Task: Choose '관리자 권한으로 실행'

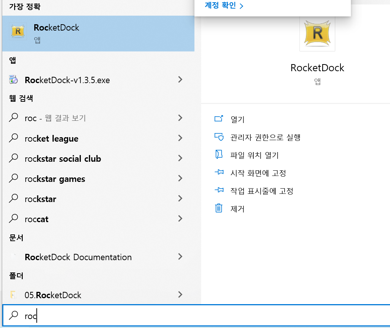Action: pos(265,138)
